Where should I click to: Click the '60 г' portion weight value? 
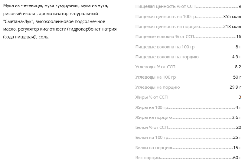tap(237, 158)
